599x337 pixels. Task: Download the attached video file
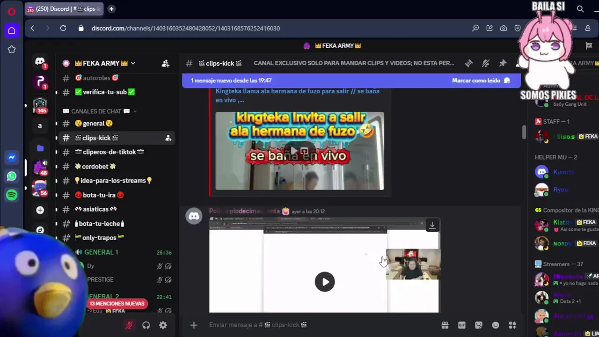coord(432,225)
